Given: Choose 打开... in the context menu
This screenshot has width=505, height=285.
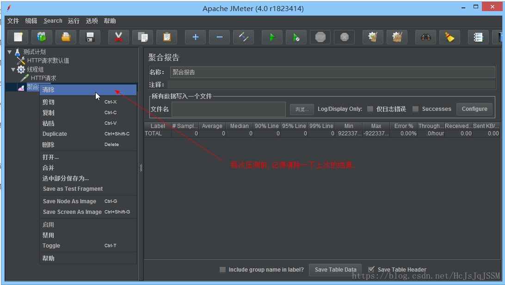Looking at the screenshot, I should (88, 157).
